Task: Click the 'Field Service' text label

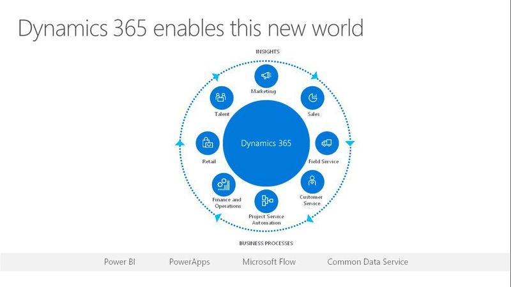Action: tap(324, 161)
